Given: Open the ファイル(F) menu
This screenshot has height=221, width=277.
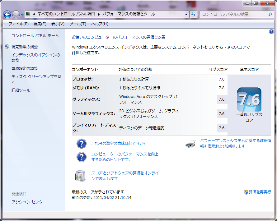Looking at the screenshot, I should [x=18, y=24].
